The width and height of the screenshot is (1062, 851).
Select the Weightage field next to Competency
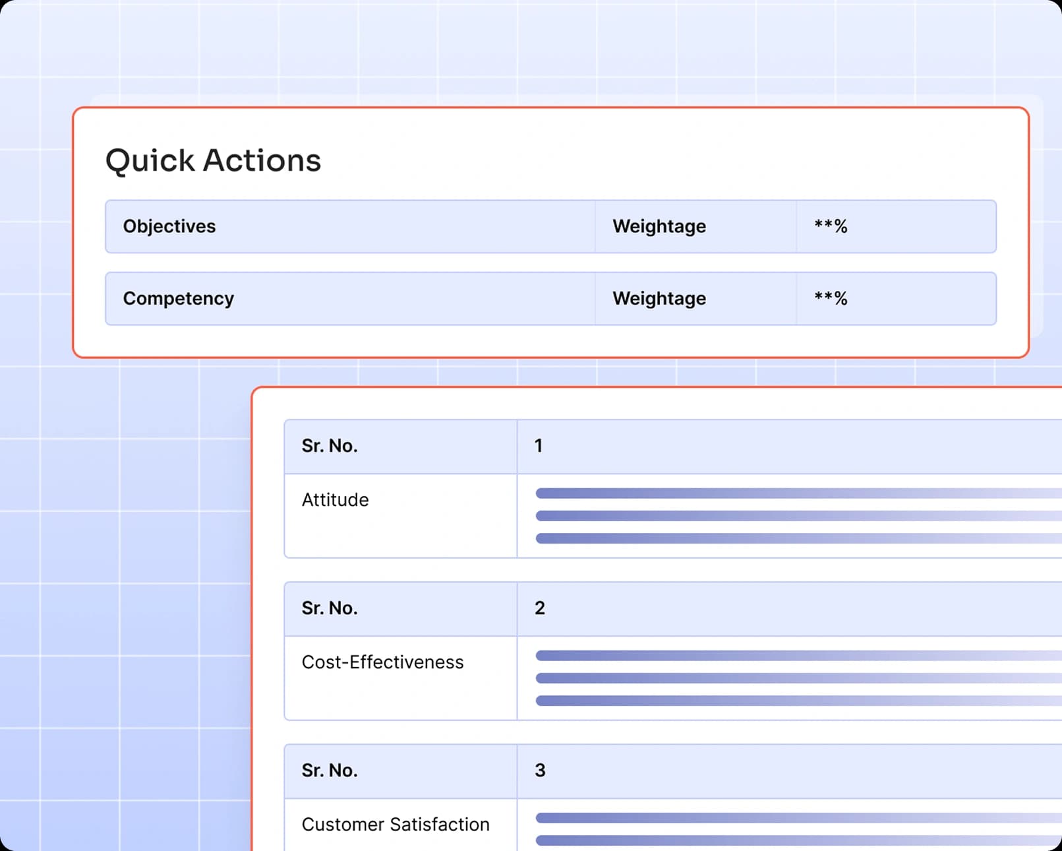pos(659,298)
